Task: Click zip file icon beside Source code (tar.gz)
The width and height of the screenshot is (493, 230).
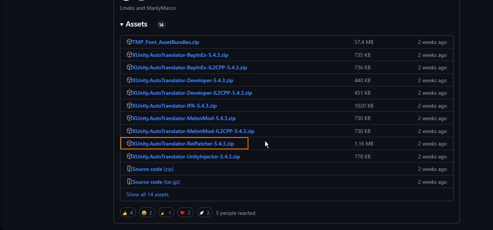Action: [x=129, y=182]
